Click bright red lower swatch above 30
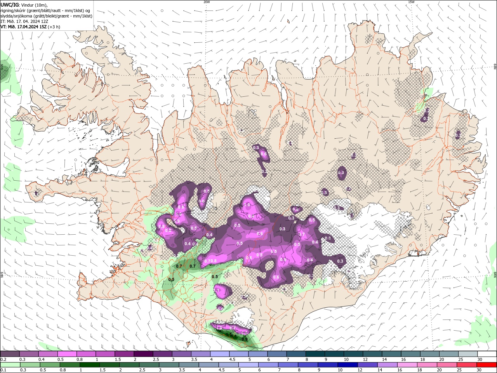Image resolution: width=497 pixels, height=373 pixels. 487,365
